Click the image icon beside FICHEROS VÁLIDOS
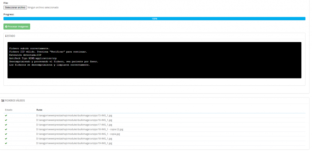Image resolution: width=312 pixels, height=151 pixels. point(3,101)
